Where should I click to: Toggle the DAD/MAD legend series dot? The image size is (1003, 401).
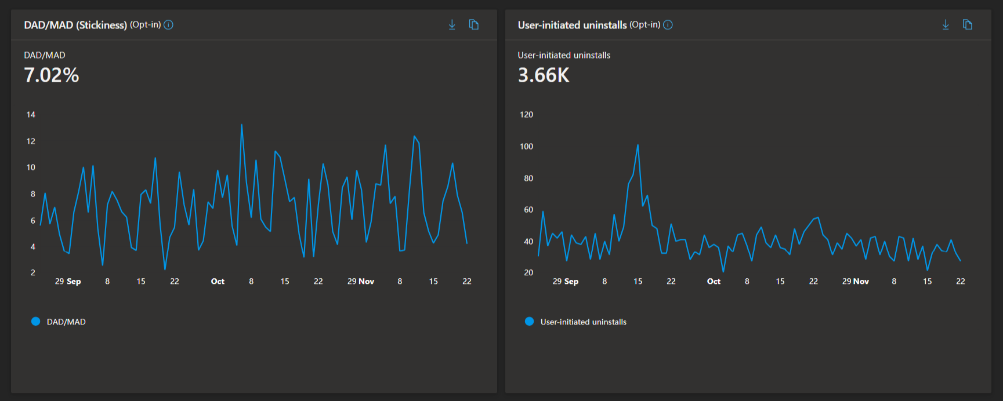pos(36,322)
